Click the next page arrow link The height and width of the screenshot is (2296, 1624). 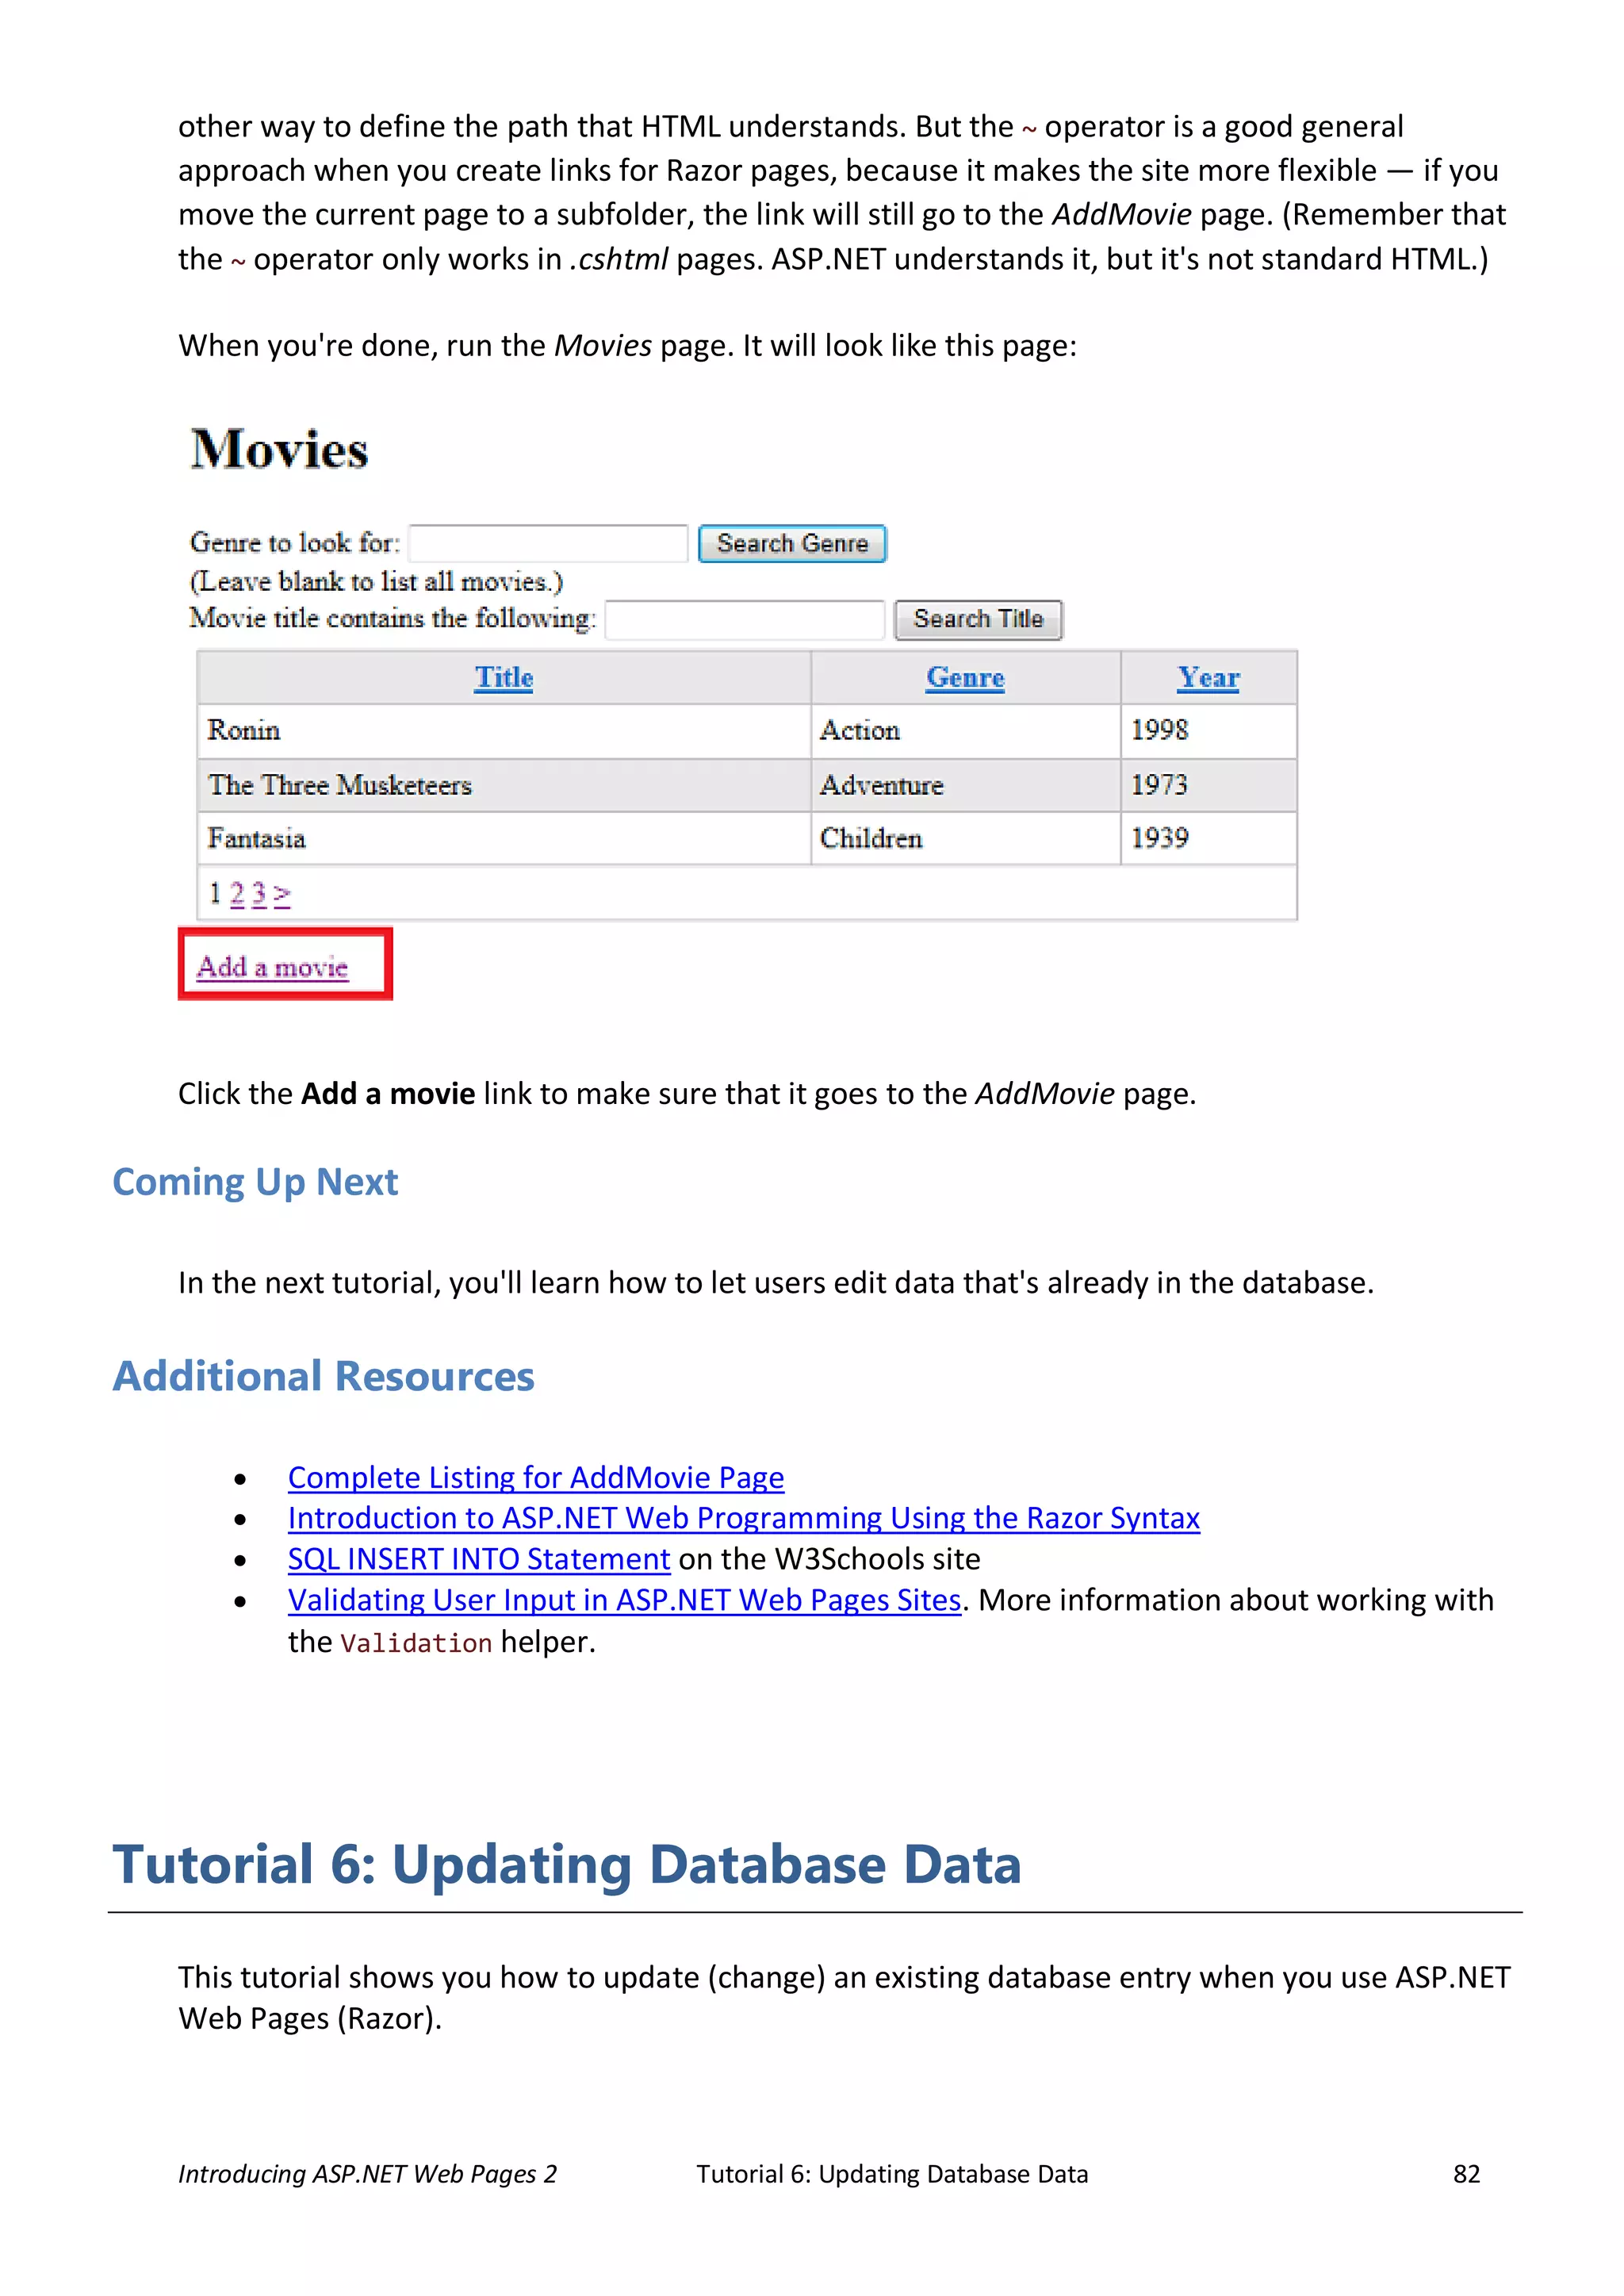point(282,893)
